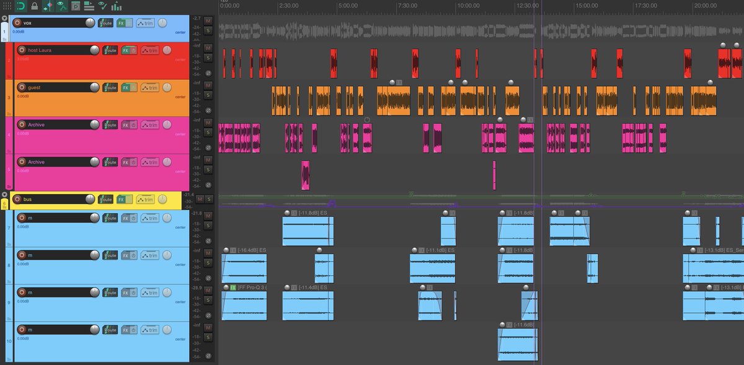The width and height of the screenshot is (744, 365).
Task: Click the 17:30.00 mark on timeline ruler
Action: coord(647,5)
